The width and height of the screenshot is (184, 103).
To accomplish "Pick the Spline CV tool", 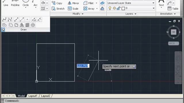I will 10,19.
